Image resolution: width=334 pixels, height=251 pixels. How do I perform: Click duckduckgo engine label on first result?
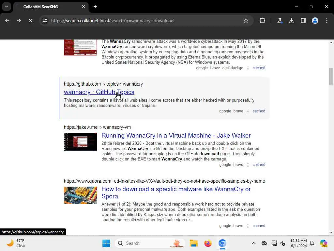click(x=233, y=68)
